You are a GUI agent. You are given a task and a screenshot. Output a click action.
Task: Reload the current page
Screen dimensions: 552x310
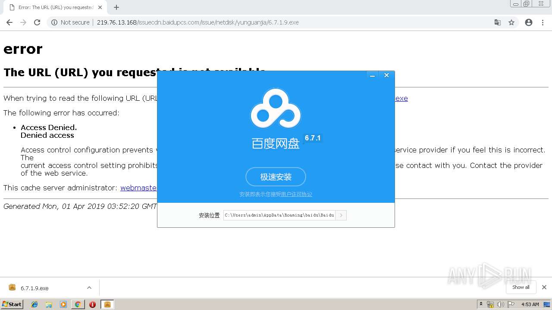point(37,22)
